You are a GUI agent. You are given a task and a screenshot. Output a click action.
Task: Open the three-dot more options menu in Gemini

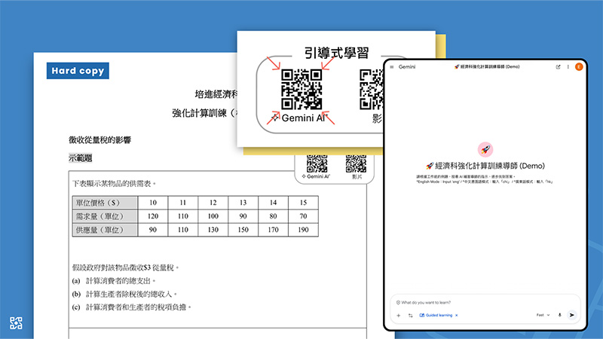click(x=568, y=67)
